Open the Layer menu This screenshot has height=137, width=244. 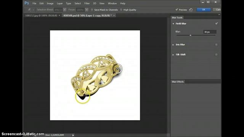coord(59,3)
